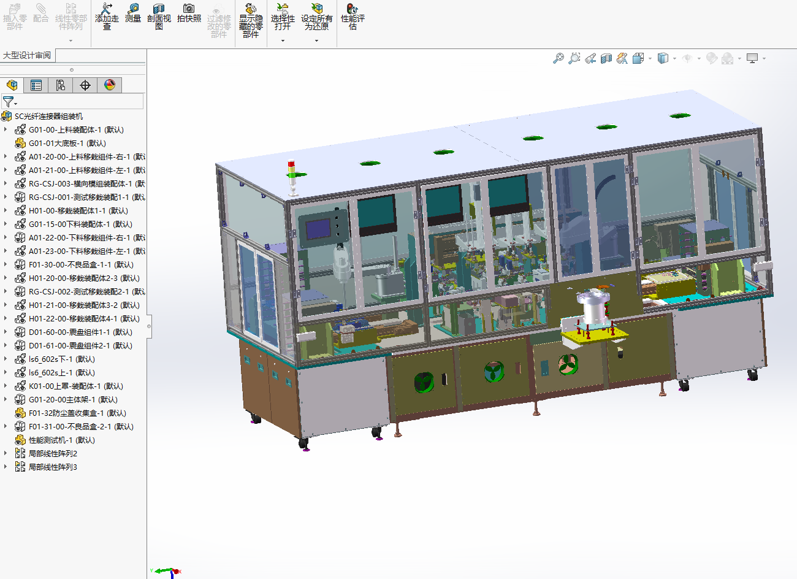This screenshot has height=579, width=797.
Task: Click the 测量 measure tool
Action: tap(133, 13)
